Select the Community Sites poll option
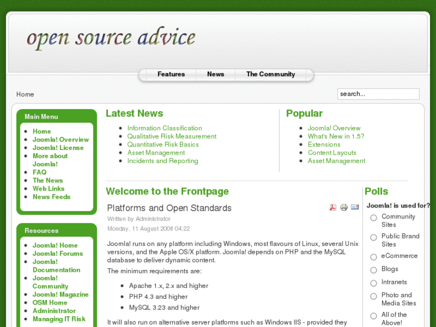This screenshot has width=436, height=327. coord(374,218)
